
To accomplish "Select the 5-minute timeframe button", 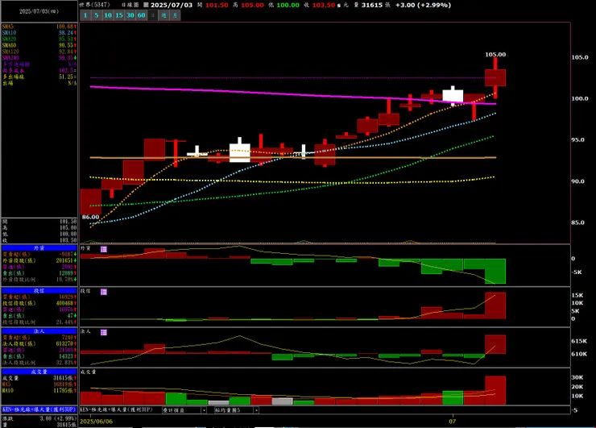I will (x=97, y=15).
